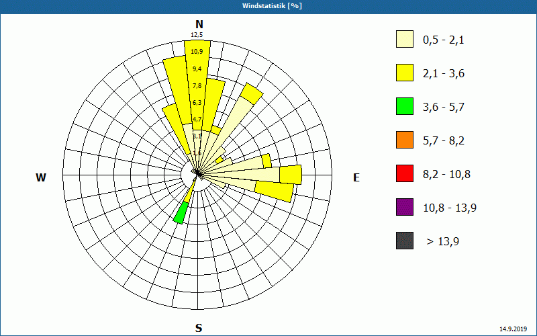Viewport: 537px width, 336px height.
Task: Click the green 3,6 - 5,7 swatch
Action: 405,106
